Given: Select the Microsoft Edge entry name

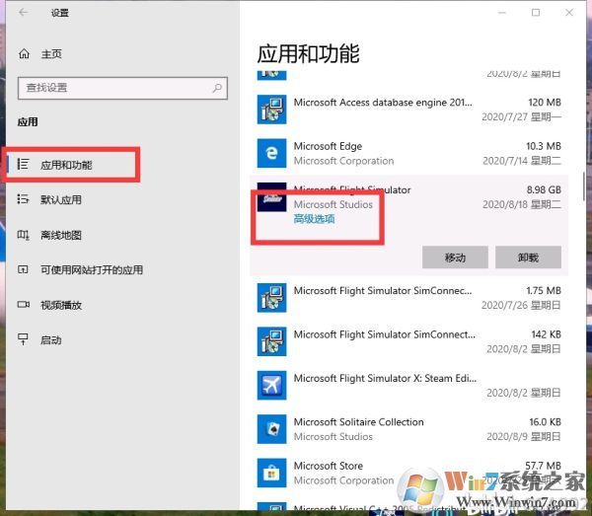Looking at the screenshot, I should [328, 146].
